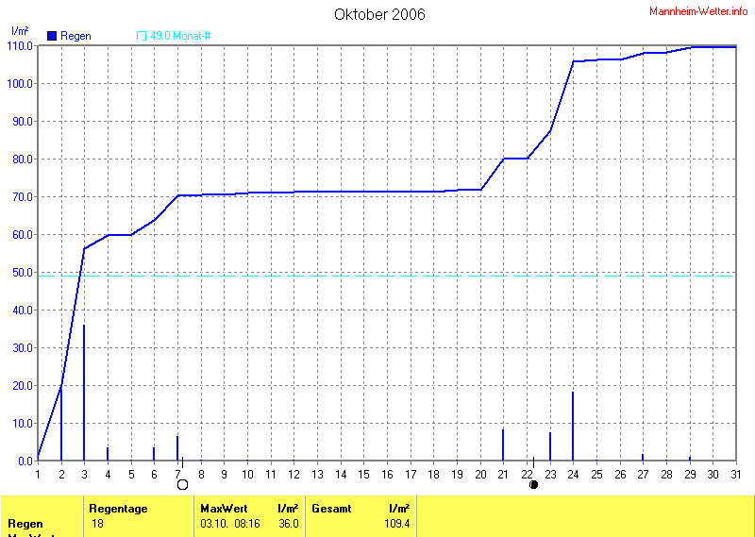The image size is (755, 537).
Task: Select the Regentage value 18
Action: [97, 524]
